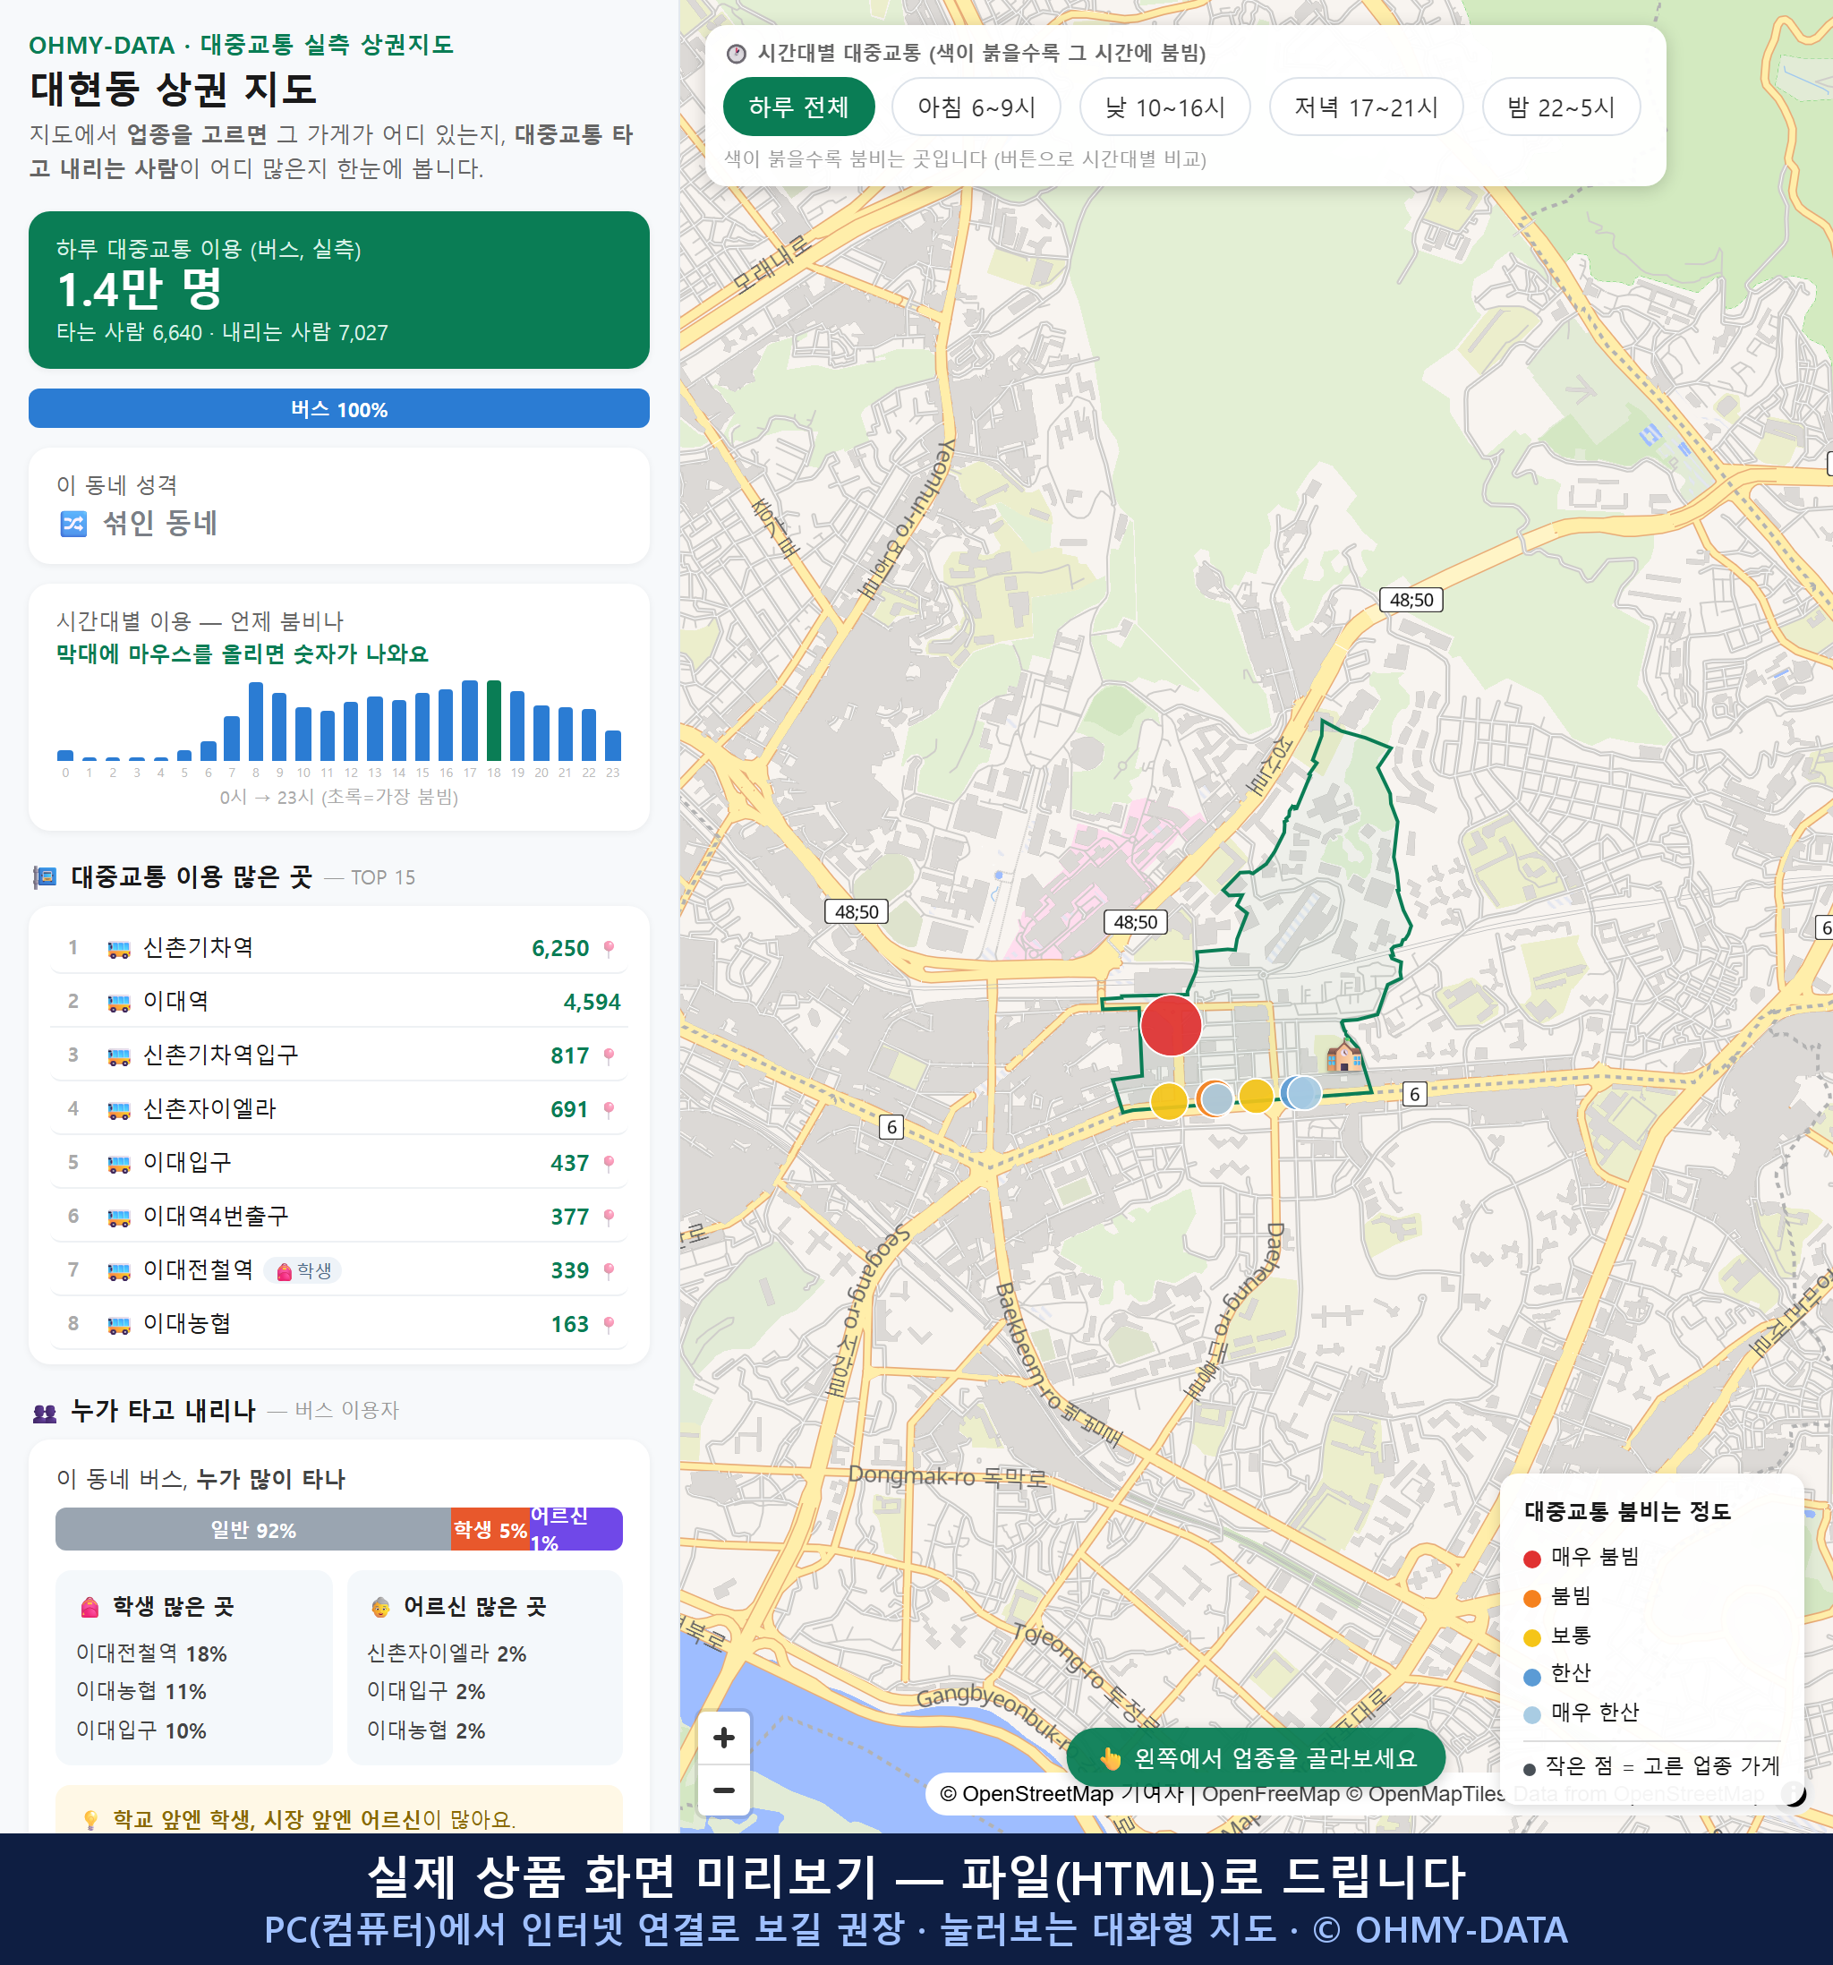Click 신촌자이엘라 2% under 어르신 많은 곳
Image resolution: width=1833 pixels, height=1965 pixels.
tap(447, 1653)
